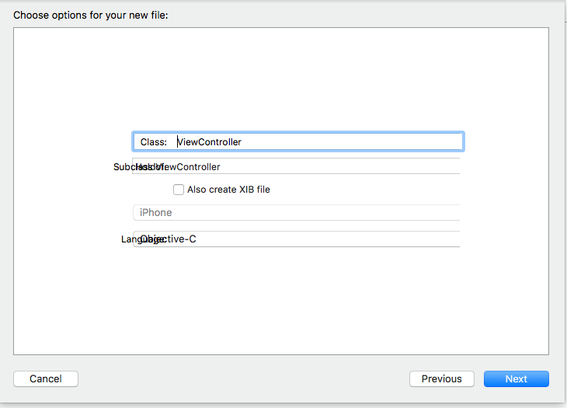Screen dimensions: 567x408
Task: Click grey dialog area between Cancel and Previous
Action: tap(241, 378)
